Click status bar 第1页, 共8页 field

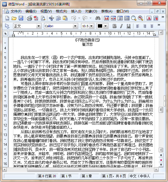(114, 176)
